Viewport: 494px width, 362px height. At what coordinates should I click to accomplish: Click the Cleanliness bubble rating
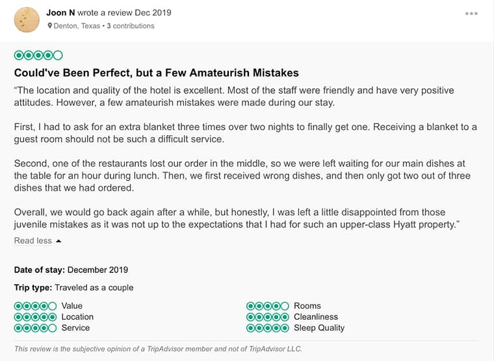(267, 317)
